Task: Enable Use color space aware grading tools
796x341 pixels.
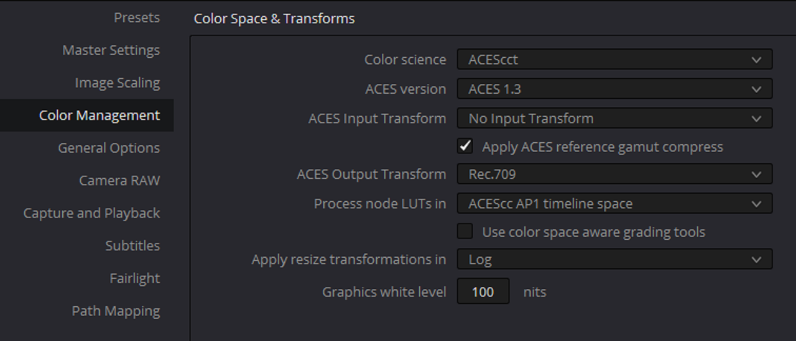Action: (465, 231)
